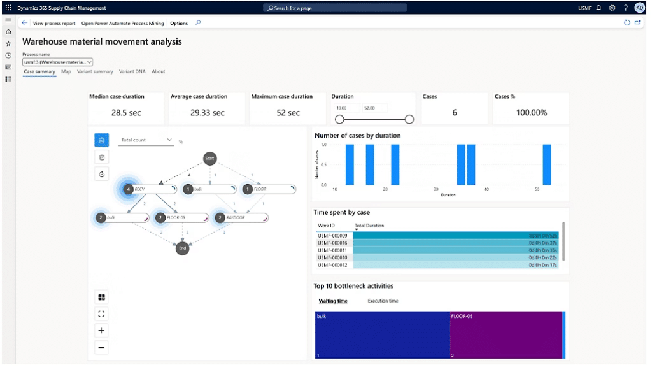This screenshot has height=367, width=652.
Task: Sort by Total Duration column header
Action: (369, 226)
